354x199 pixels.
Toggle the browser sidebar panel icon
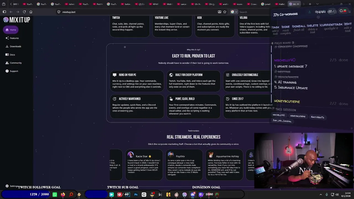4,12
